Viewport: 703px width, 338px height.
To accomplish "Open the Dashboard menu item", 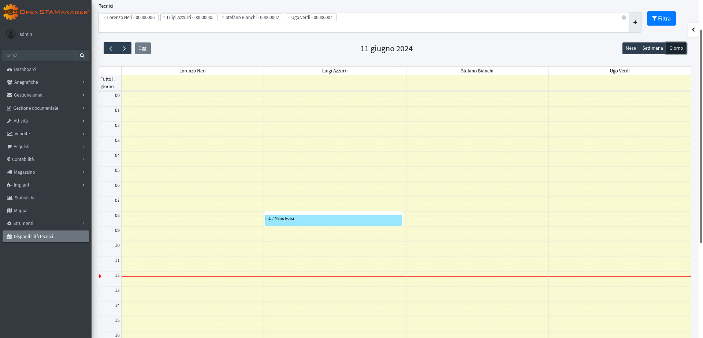I will pyautogui.click(x=25, y=70).
